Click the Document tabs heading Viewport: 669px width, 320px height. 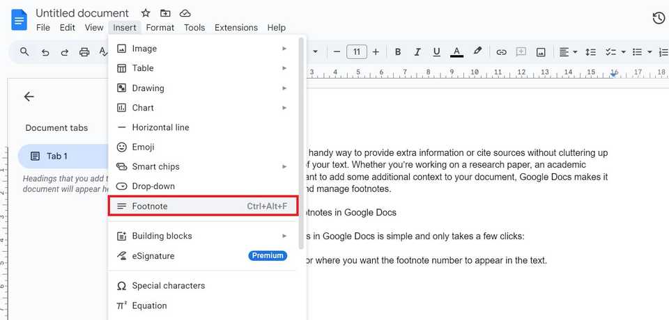[56, 128]
